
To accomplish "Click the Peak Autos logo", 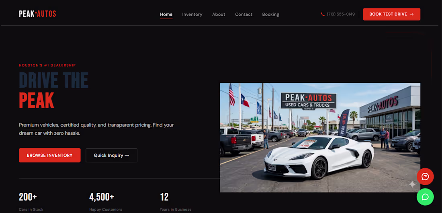I will click(37, 14).
